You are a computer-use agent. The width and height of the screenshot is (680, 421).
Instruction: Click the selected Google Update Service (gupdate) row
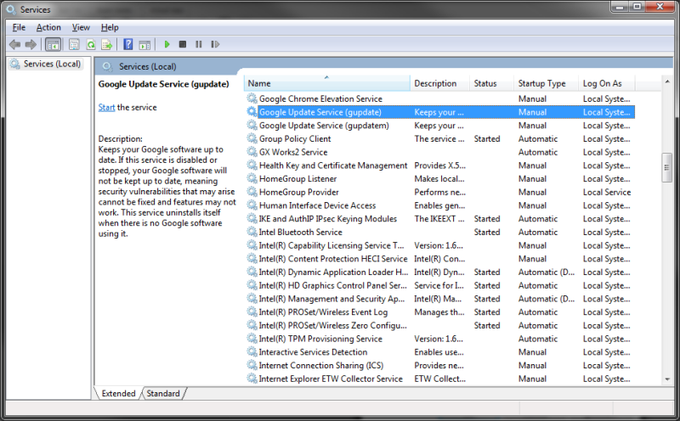click(439, 112)
